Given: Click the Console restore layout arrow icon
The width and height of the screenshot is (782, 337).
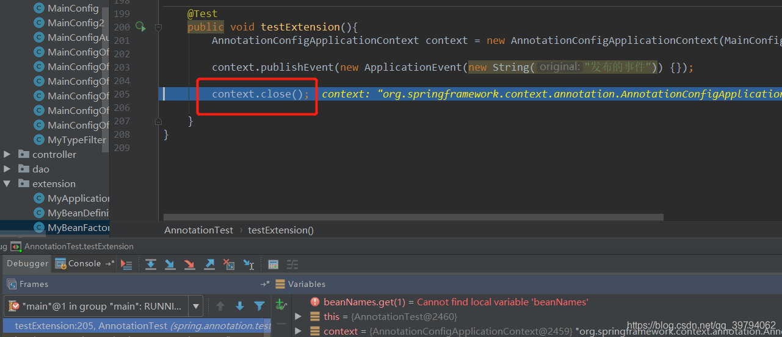Looking at the screenshot, I should pyautogui.click(x=110, y=264).
